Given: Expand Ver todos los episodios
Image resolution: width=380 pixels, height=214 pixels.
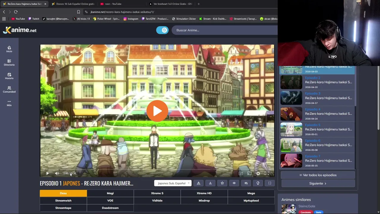Looking at the screenshot, I should [x=318, y=175].
